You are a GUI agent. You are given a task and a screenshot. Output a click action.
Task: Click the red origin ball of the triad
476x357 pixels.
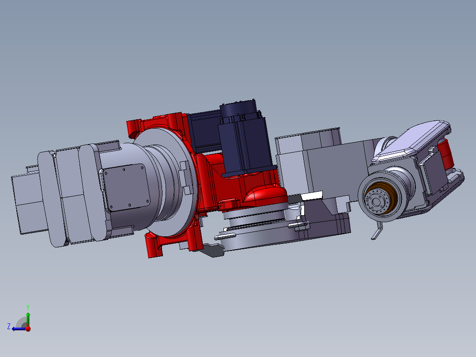pyautogui.click(x=28, y=328)
